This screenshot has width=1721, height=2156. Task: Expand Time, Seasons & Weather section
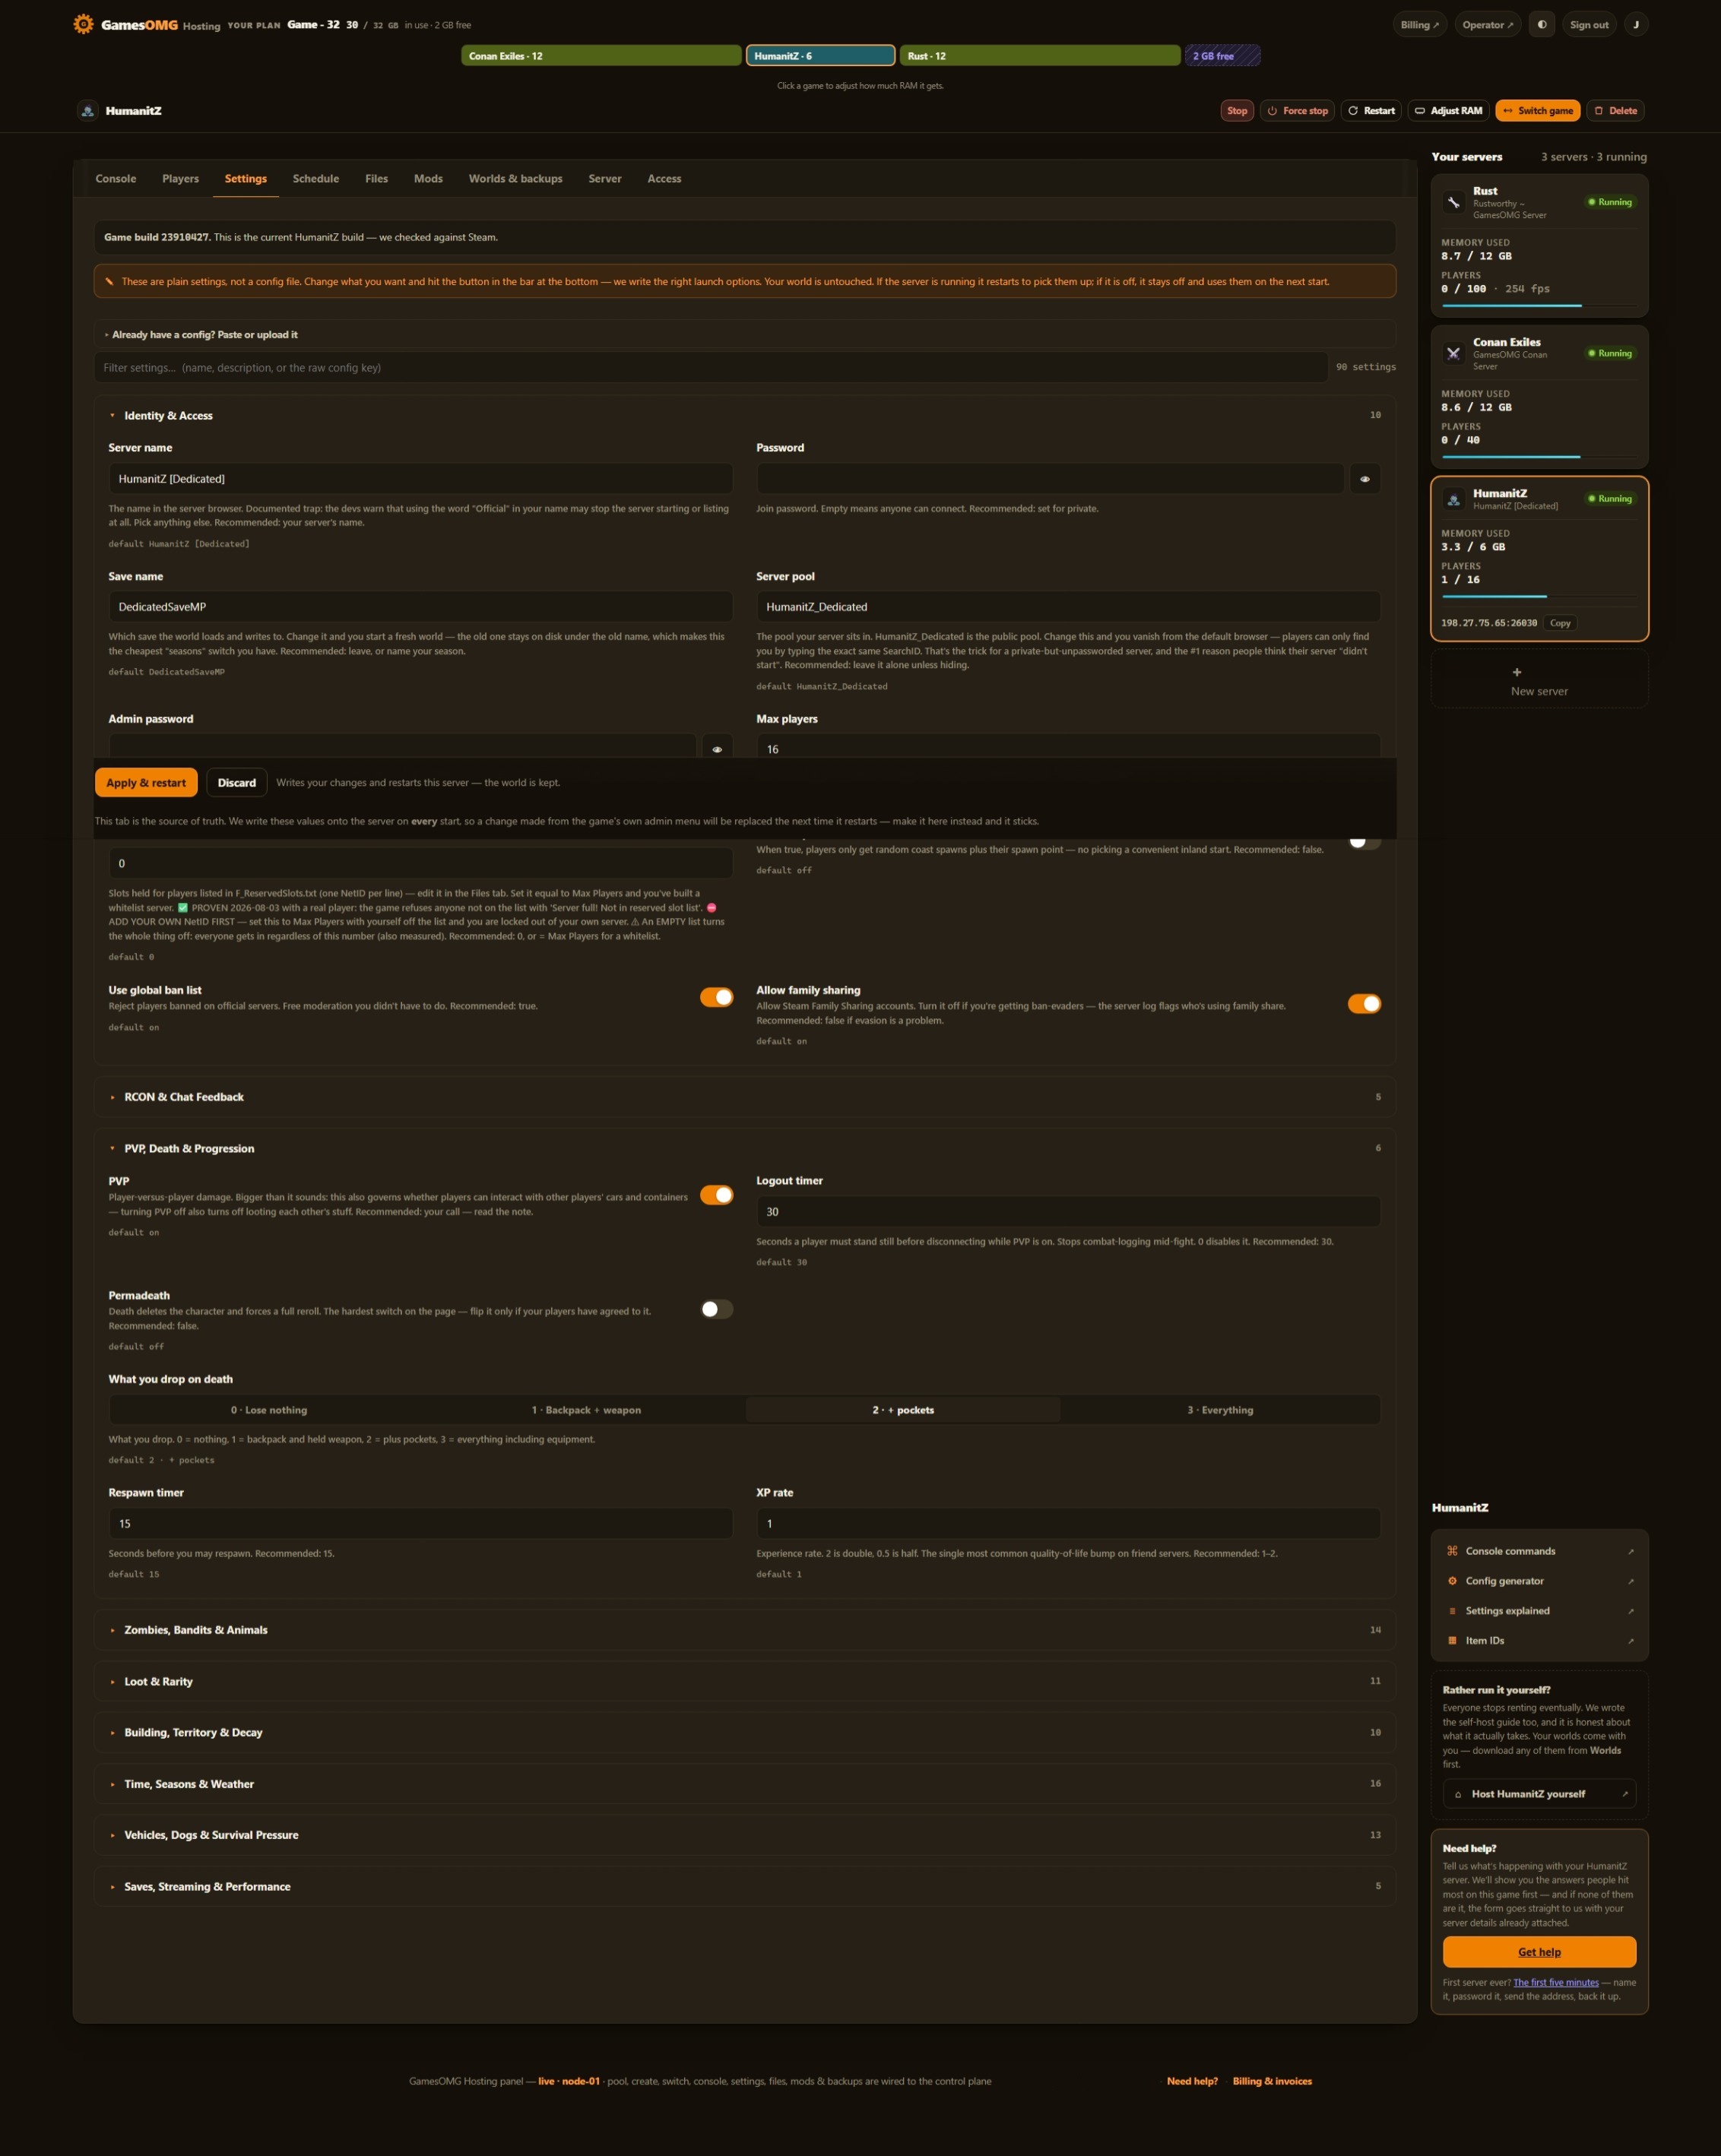745,1784
